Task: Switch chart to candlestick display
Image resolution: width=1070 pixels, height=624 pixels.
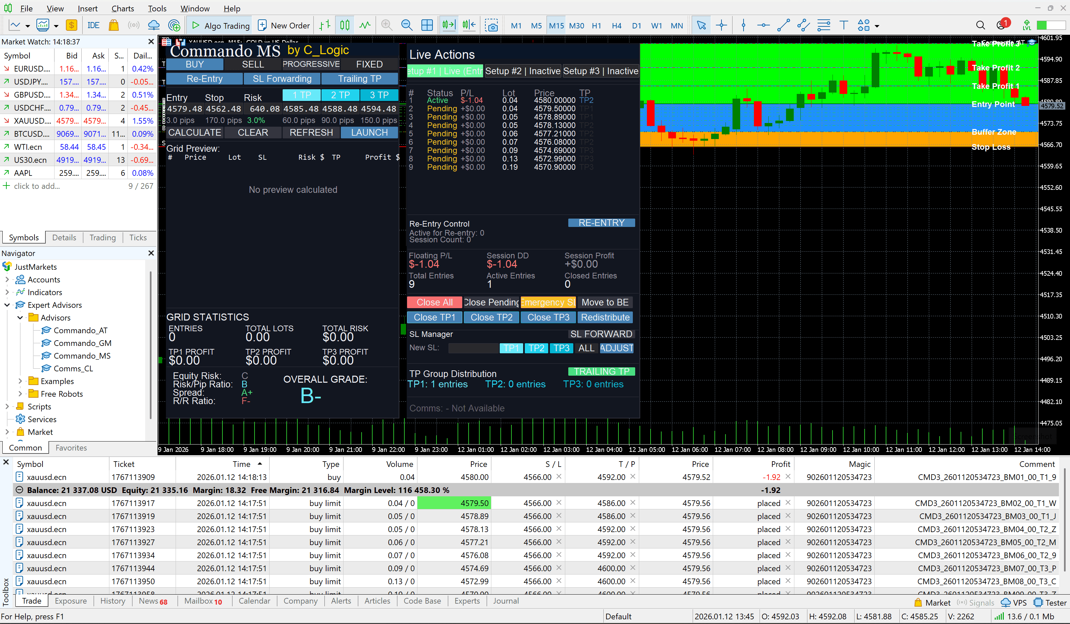Action: (345, 25)
